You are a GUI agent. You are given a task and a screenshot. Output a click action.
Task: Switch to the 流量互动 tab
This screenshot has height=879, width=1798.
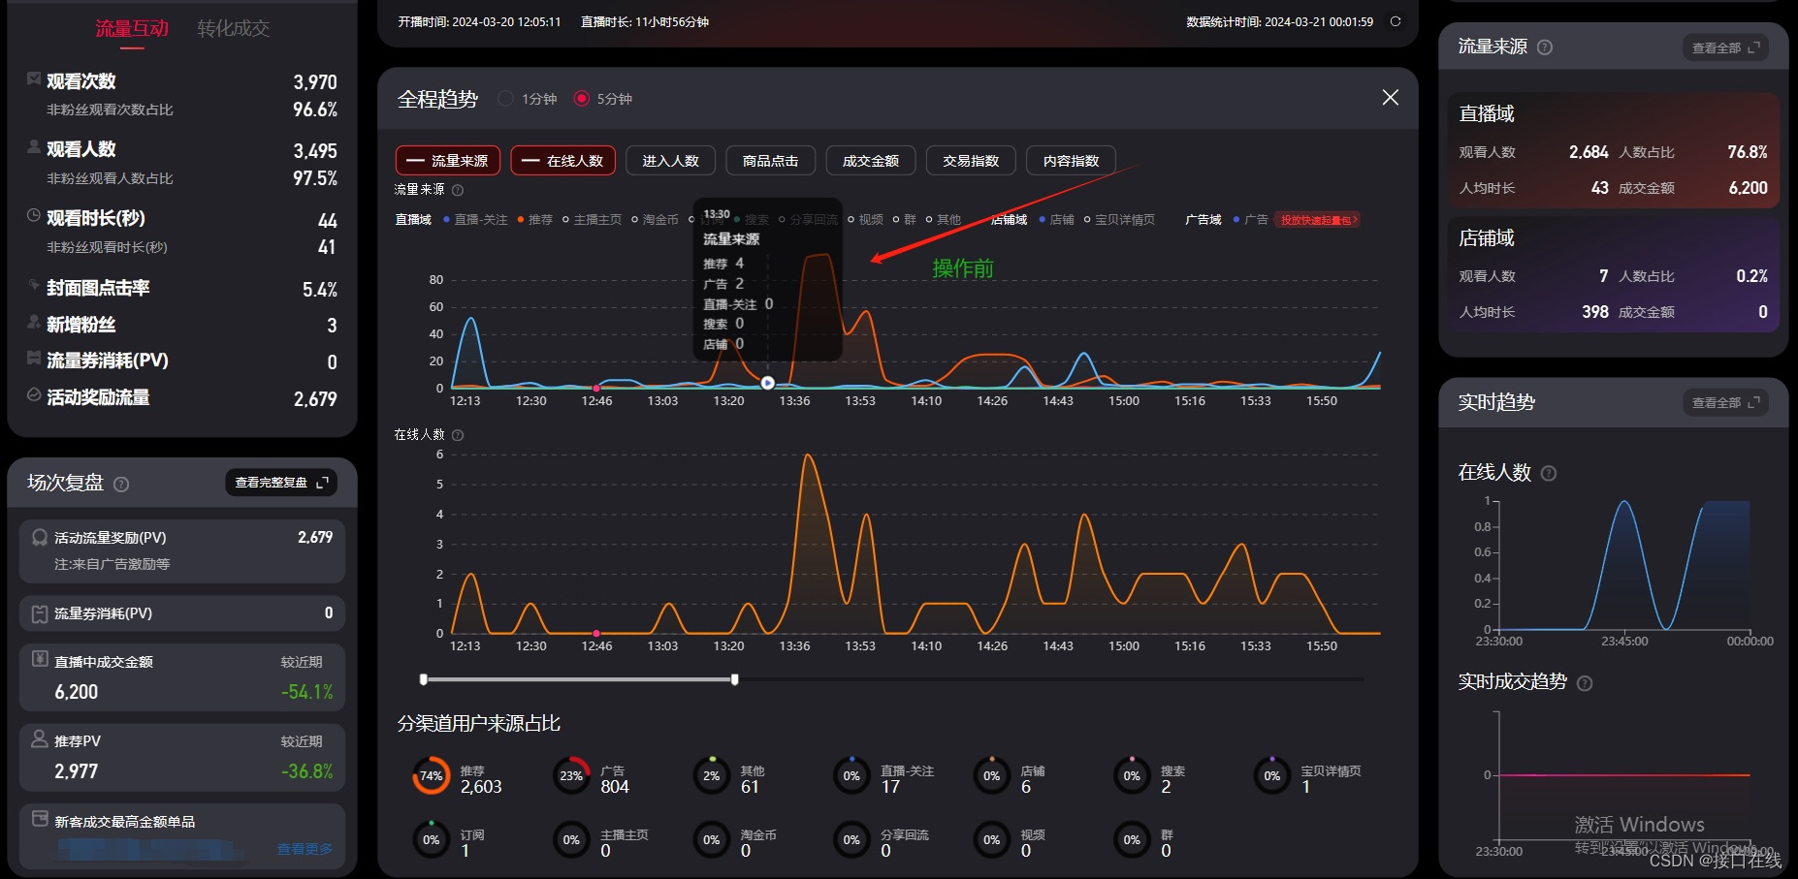click(x=132, y=29)
